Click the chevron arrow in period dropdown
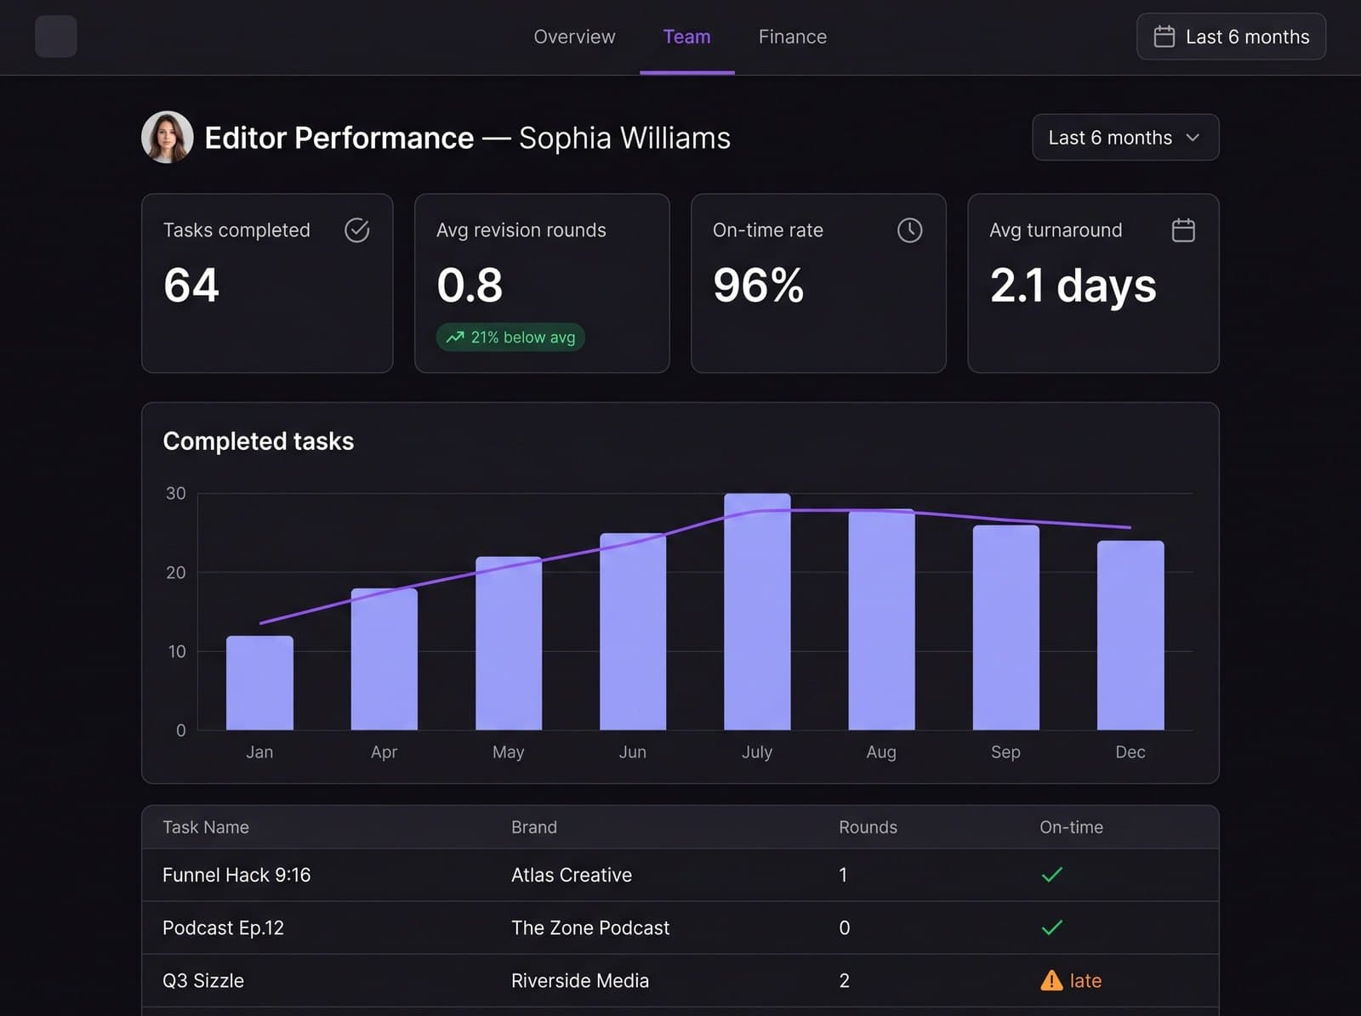 pos(1192,137)
